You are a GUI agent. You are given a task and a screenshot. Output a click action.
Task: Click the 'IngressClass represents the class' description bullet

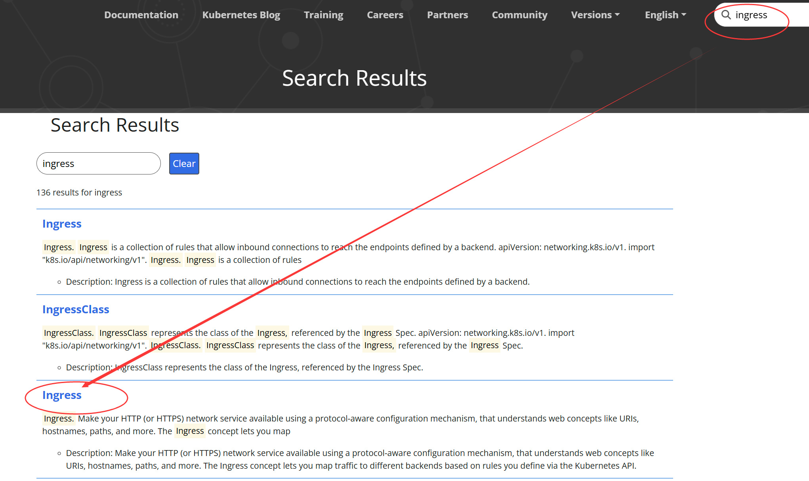pyautogui.click(x=244, y=367)
